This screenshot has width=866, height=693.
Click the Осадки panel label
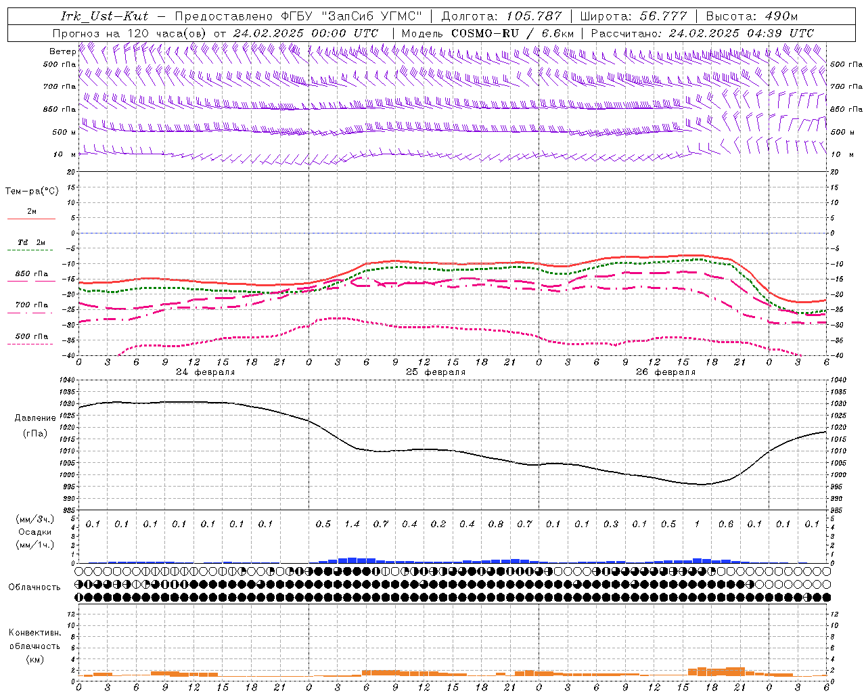[35, 532]
